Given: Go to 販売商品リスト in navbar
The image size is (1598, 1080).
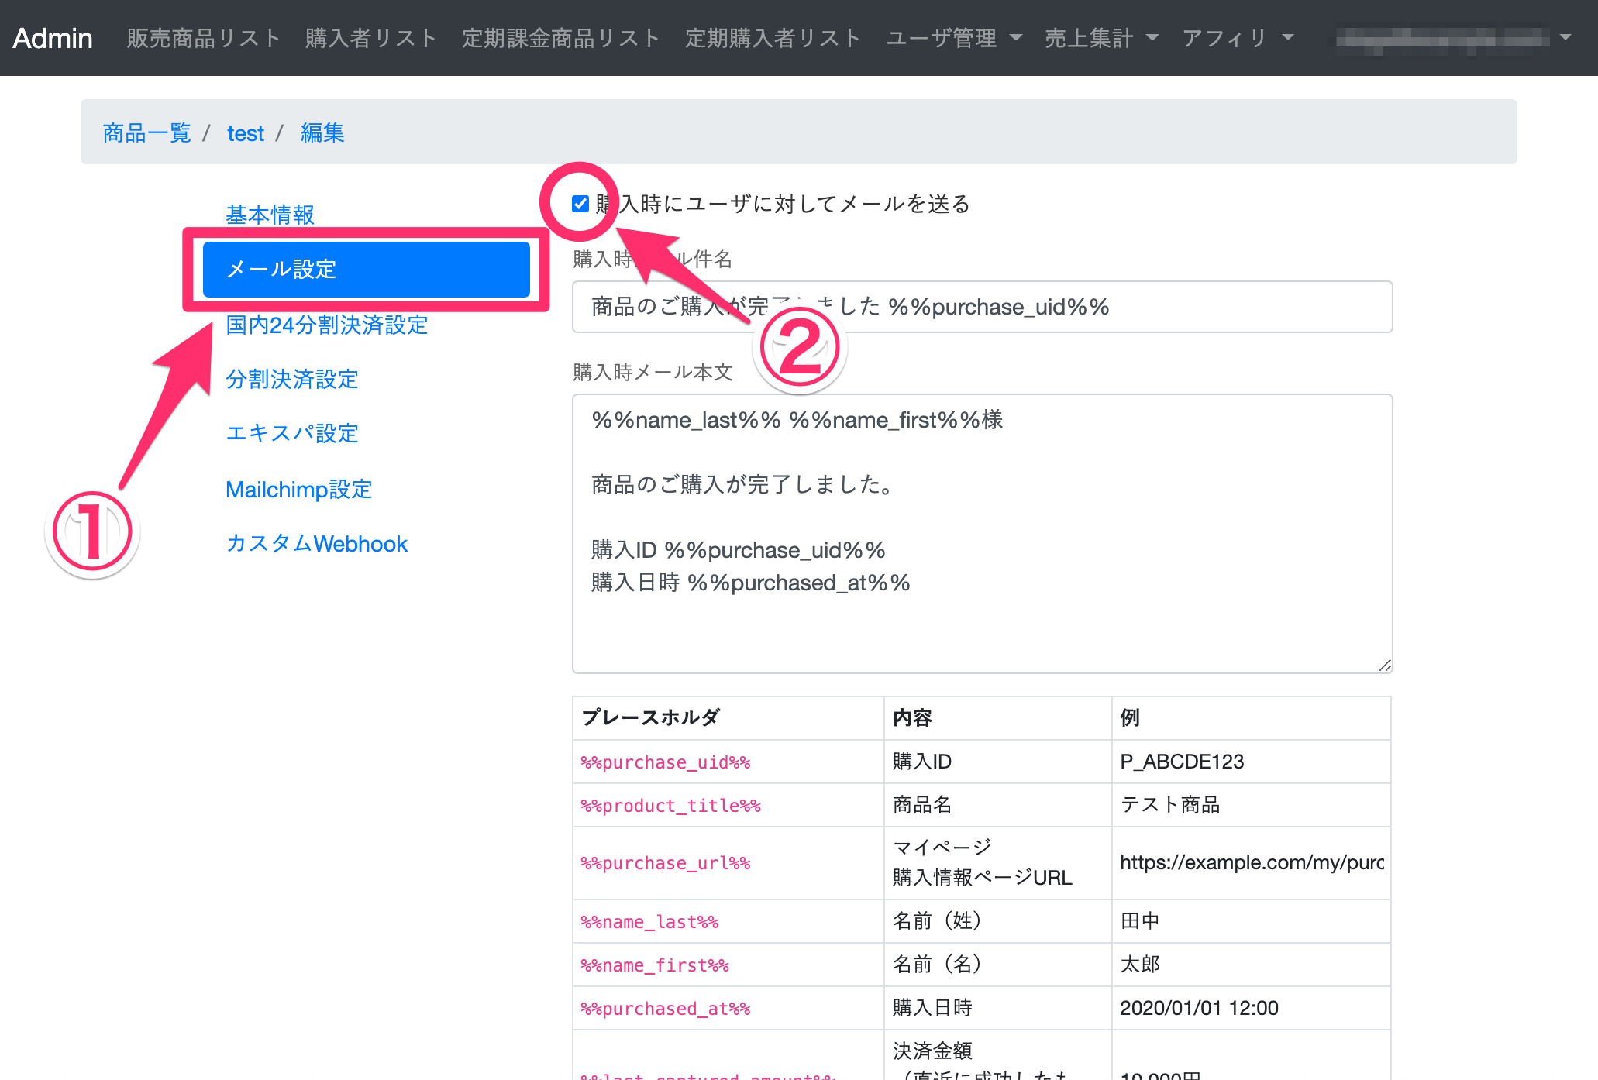Looking at the screenshot, I should tap(204, 38).
